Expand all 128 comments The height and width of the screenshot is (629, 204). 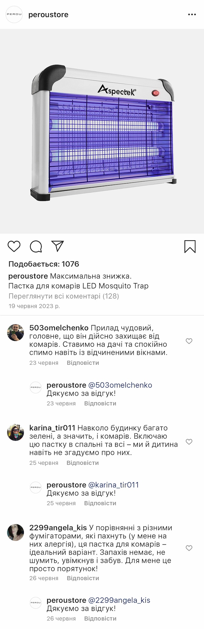pyautogui.click(x=64, y=296)
